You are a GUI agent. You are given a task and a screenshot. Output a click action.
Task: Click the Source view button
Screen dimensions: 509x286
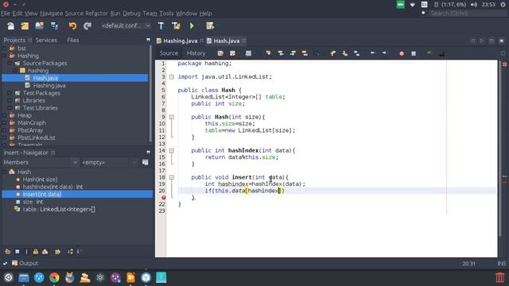click(x=169, y=53)
